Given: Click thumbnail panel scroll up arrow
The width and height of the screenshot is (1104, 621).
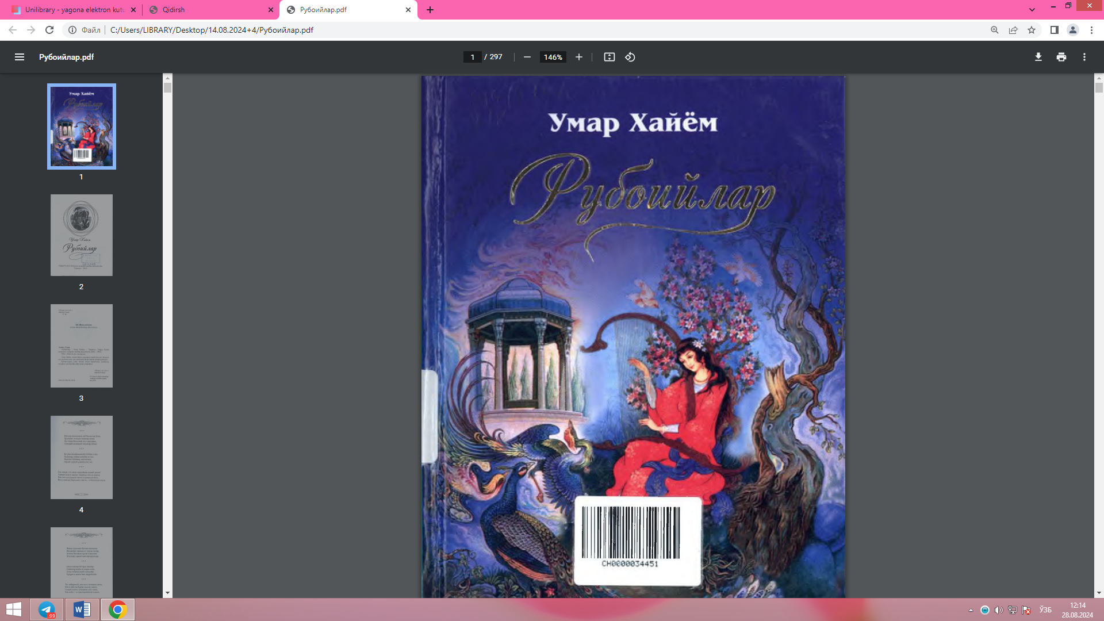Looking at the screenshot, I should tap(167, 78).
